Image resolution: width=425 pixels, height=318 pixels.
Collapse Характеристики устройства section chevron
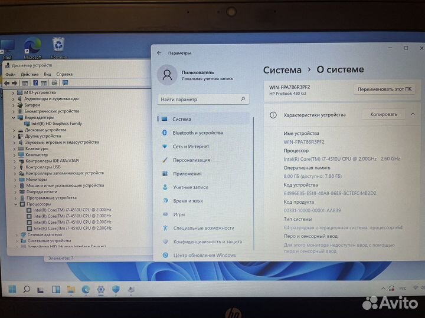point(413,114)
